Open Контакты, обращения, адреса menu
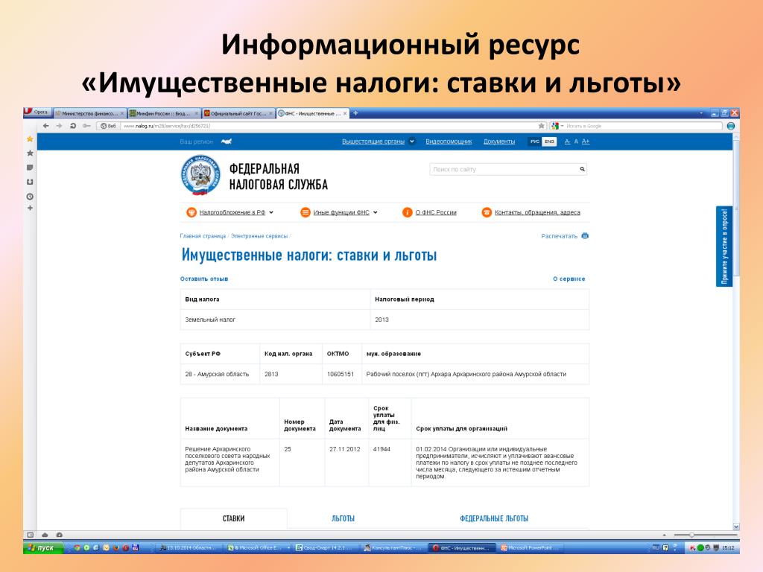Screen dimensions: 763x572 coord(537,212)
